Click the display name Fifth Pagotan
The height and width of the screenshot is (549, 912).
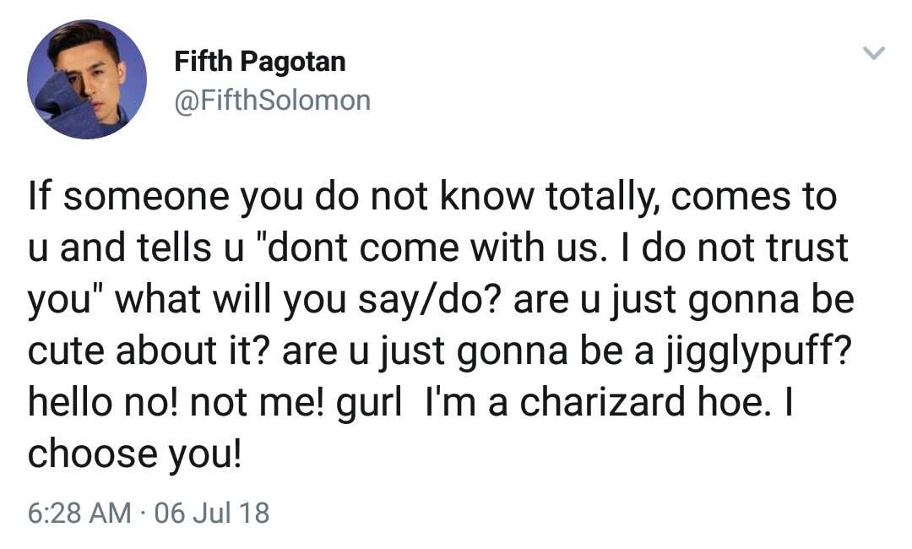[260, 62]
